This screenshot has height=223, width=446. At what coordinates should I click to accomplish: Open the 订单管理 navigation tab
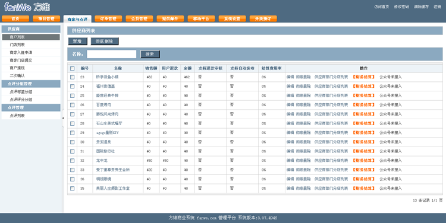[108, 19]
